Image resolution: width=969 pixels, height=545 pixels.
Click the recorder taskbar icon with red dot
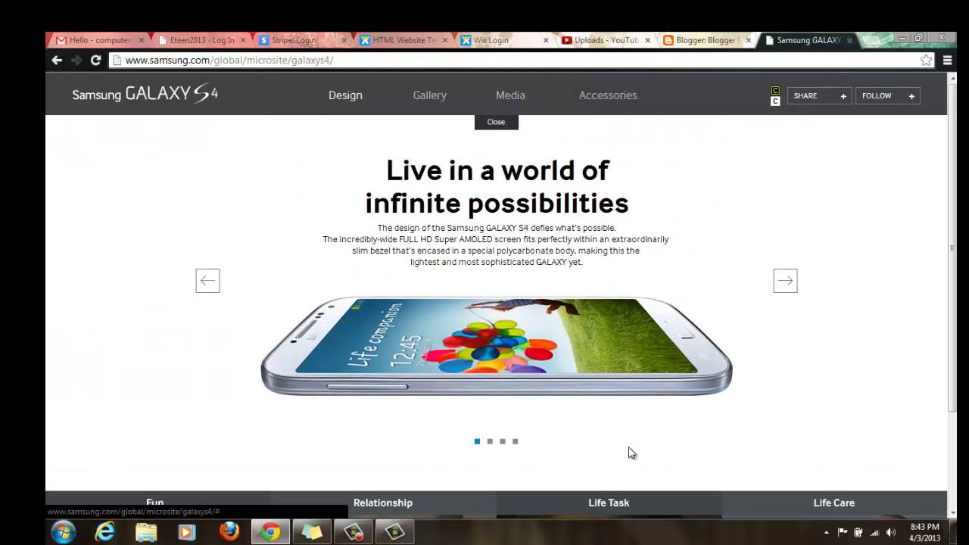point(354,532)
